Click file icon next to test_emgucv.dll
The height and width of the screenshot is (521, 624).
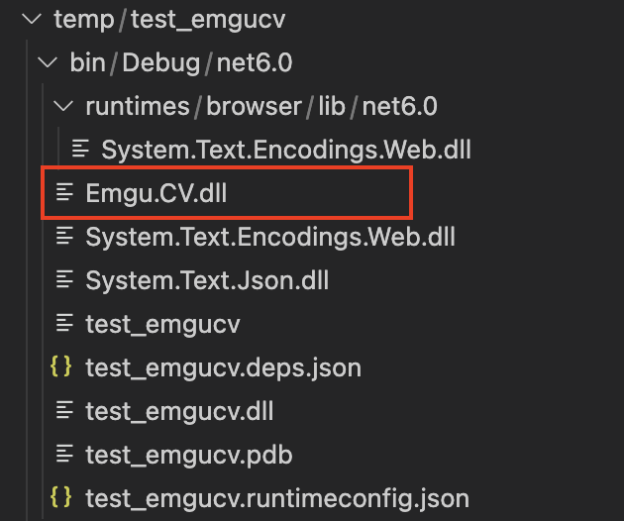pyautogui.click(x=64, y=410)
